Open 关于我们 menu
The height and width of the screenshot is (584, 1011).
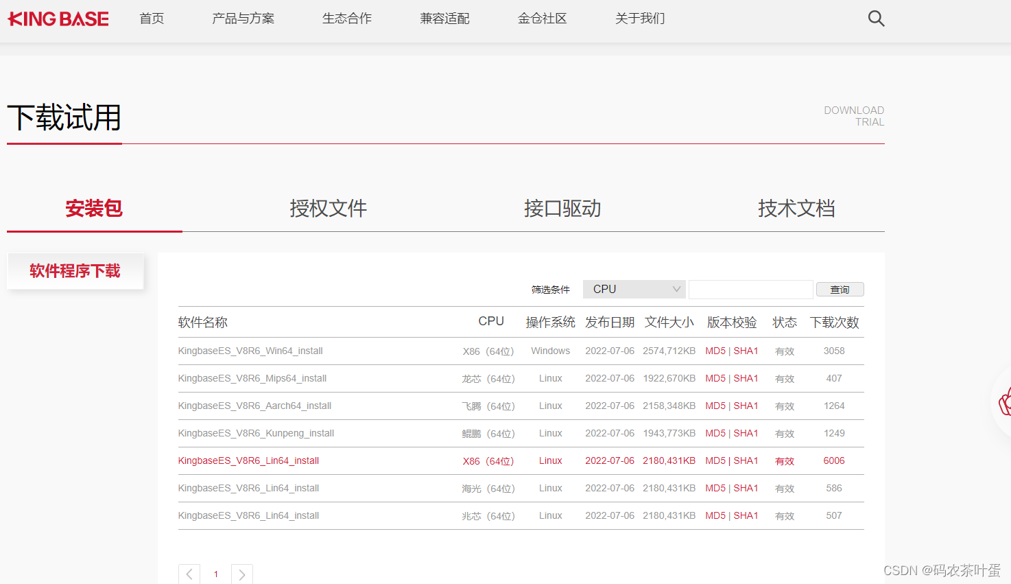coord(640,19)
